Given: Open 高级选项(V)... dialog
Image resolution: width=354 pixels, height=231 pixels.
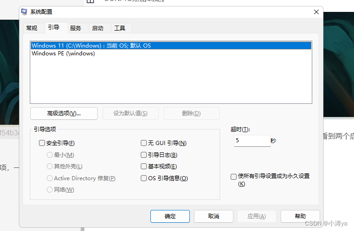Looking at the screenshot, I should (64, 113).
